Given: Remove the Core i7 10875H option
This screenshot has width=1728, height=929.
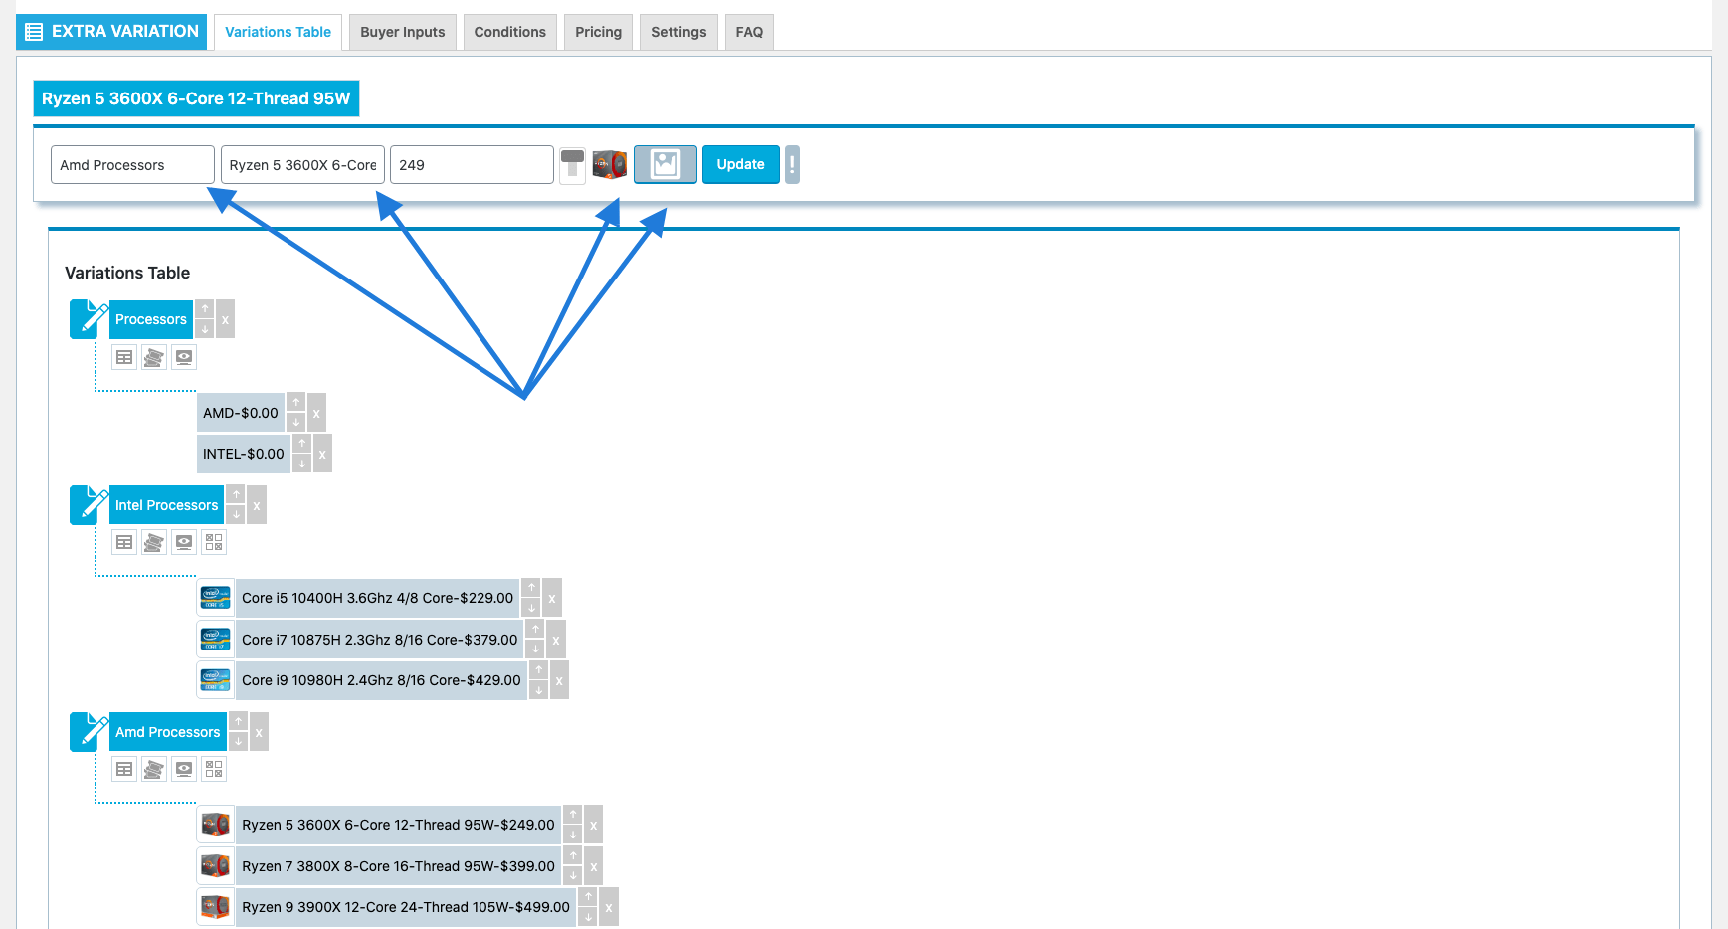Looking at the screenshot, I should click(x=556, y=640).
